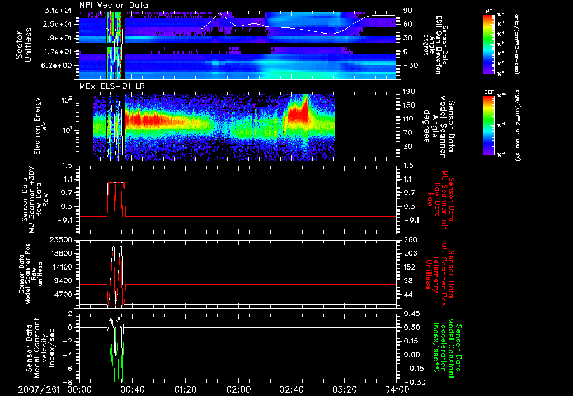Click the "Sector Unitless" axis label
Screen dimensions: 573x396
coord(24,45)
